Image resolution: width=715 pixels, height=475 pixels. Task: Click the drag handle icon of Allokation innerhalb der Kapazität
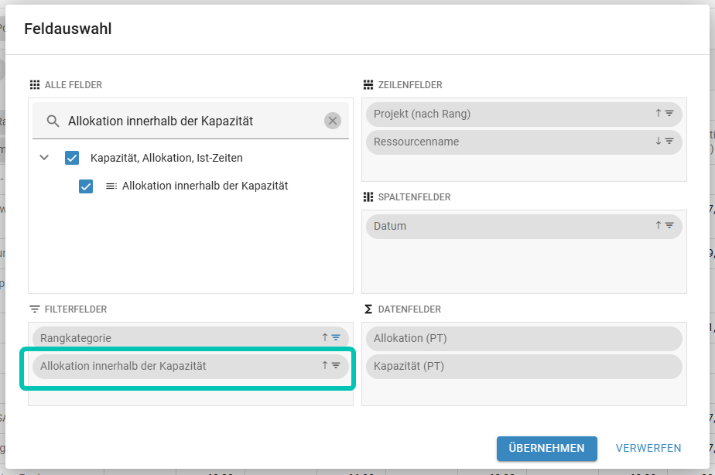point(111,186)
